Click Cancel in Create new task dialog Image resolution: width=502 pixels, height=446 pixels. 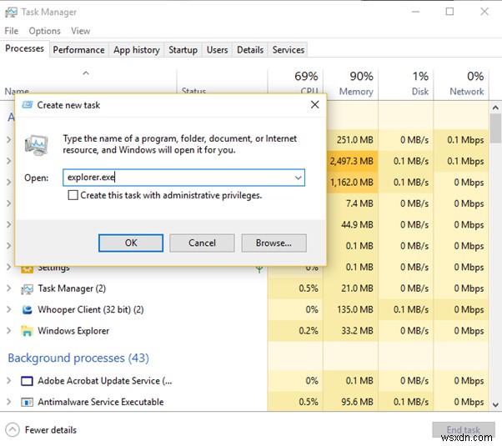click(202, 243)
